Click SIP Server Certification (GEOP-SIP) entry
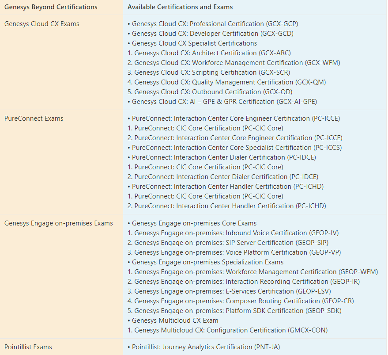This screenshot has width=388, height=355. (228, 242)
